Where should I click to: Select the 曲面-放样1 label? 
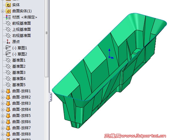[x=22, y=91]
